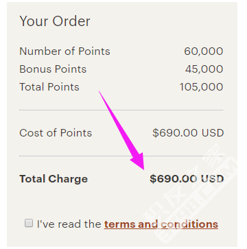Click the divider line above Total Charge
This screenshot has height=249, width=247.
click(121, 156)
